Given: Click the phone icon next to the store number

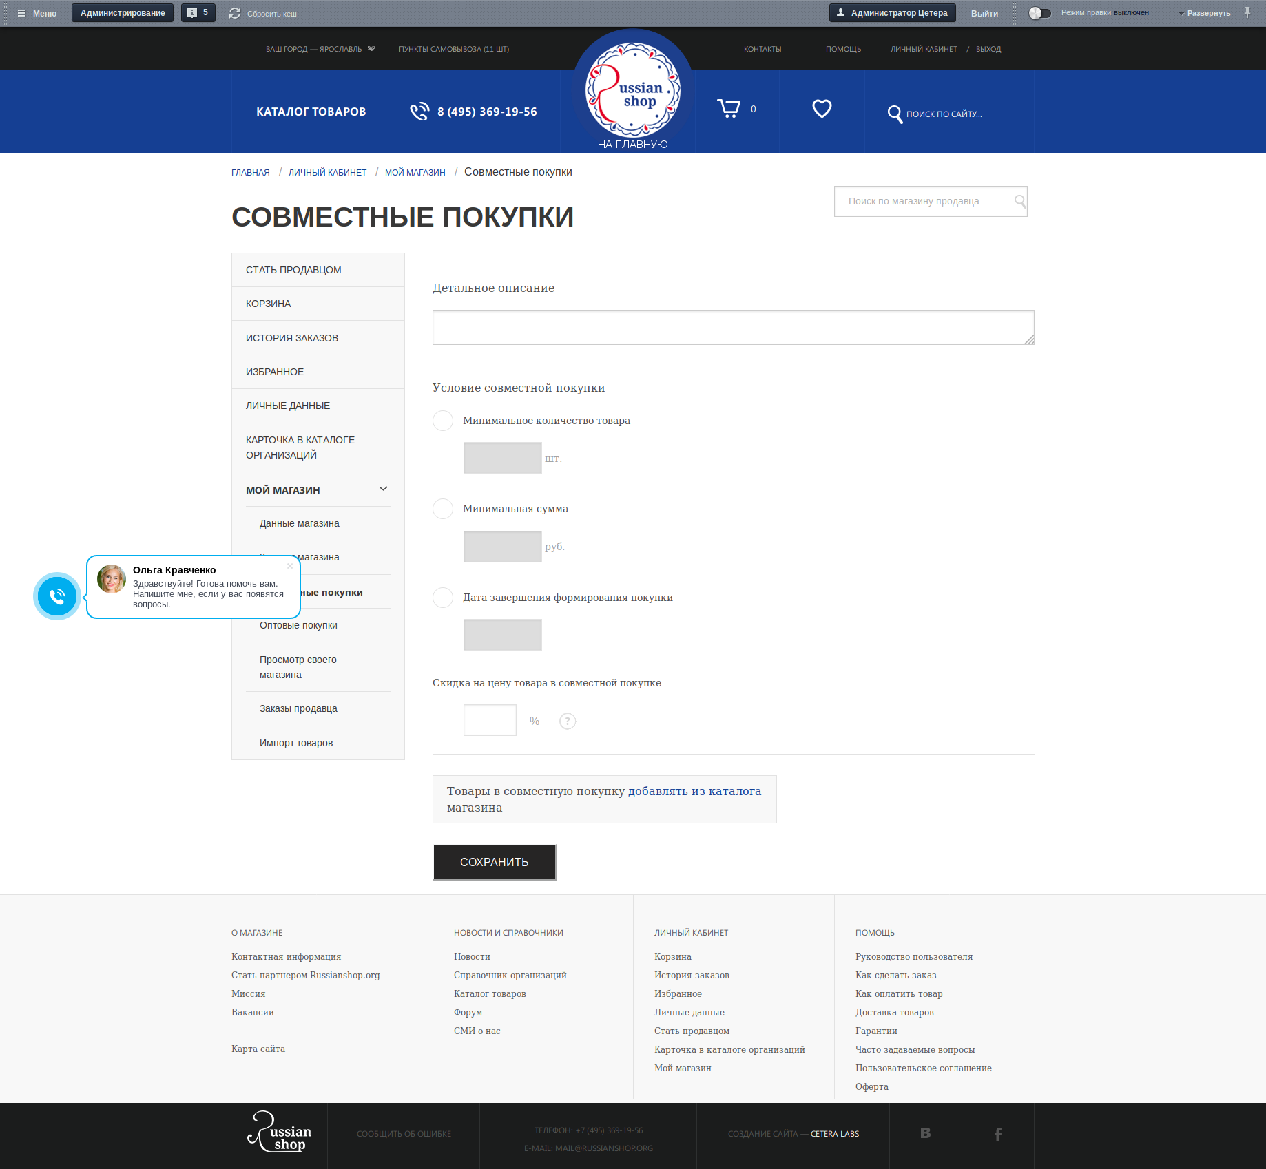Looking at the screenshot, I should [419, 111].
